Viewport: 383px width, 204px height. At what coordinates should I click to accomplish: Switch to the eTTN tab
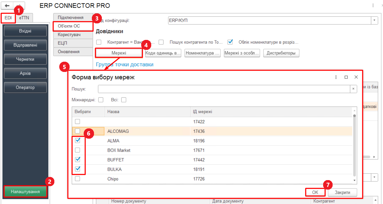pyautogui.click(x=24, y=18)
